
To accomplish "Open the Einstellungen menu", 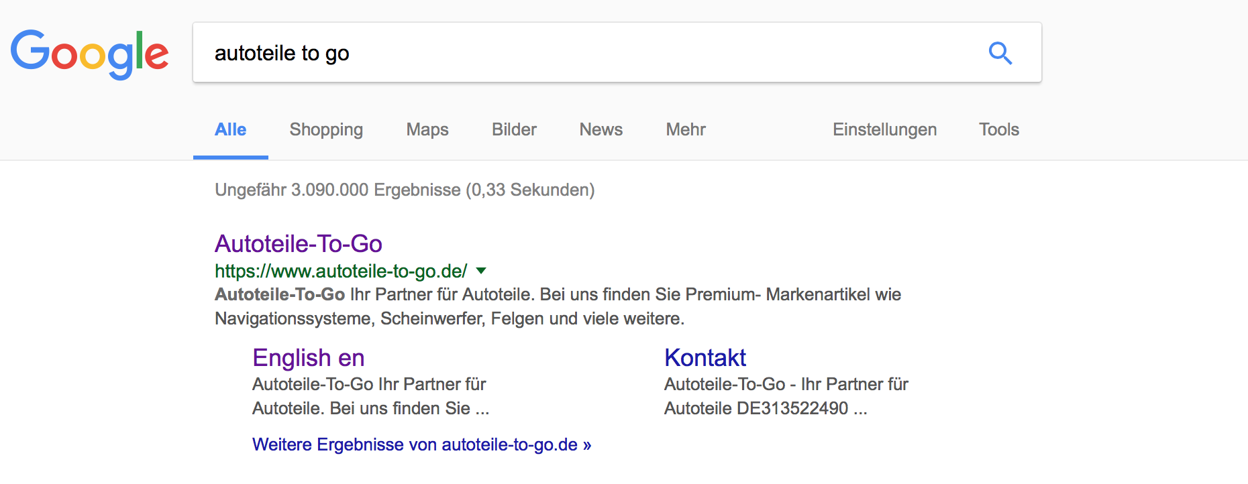I will point(884,129).
